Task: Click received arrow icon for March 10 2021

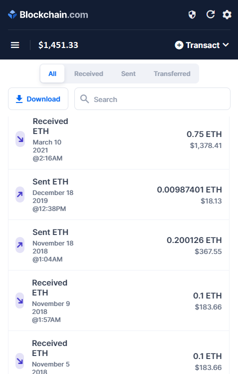Action: (20, 139)
